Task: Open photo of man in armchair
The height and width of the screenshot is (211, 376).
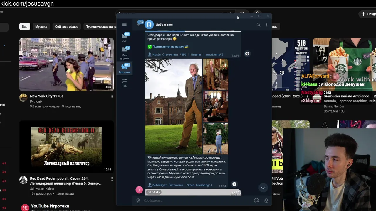Action: (x=215, y=106)
